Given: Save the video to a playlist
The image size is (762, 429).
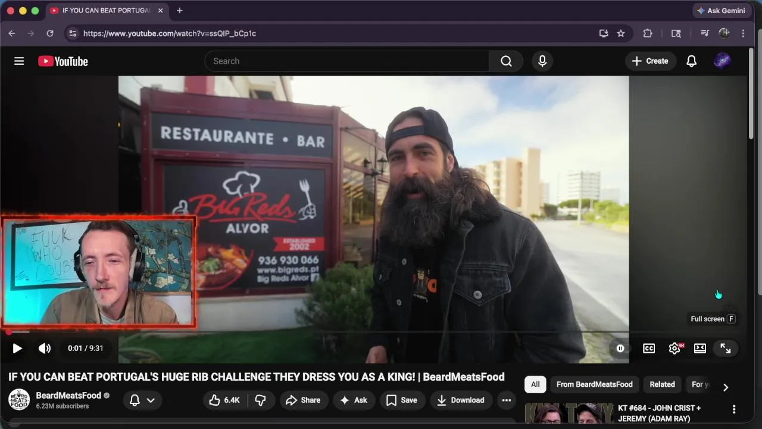Looking at the screenshot, I should point(402,400).
